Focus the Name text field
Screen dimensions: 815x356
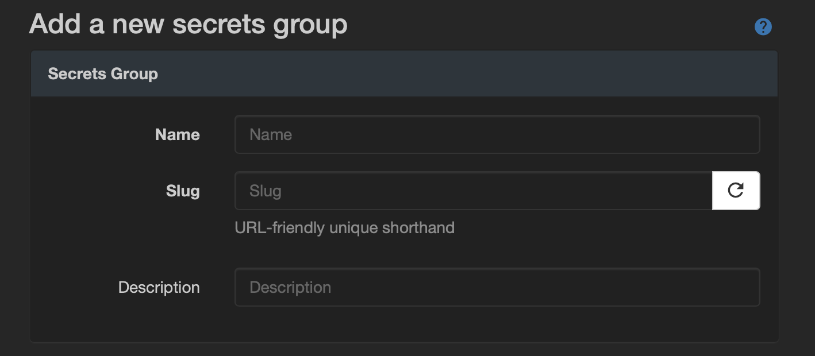point(497,134)
